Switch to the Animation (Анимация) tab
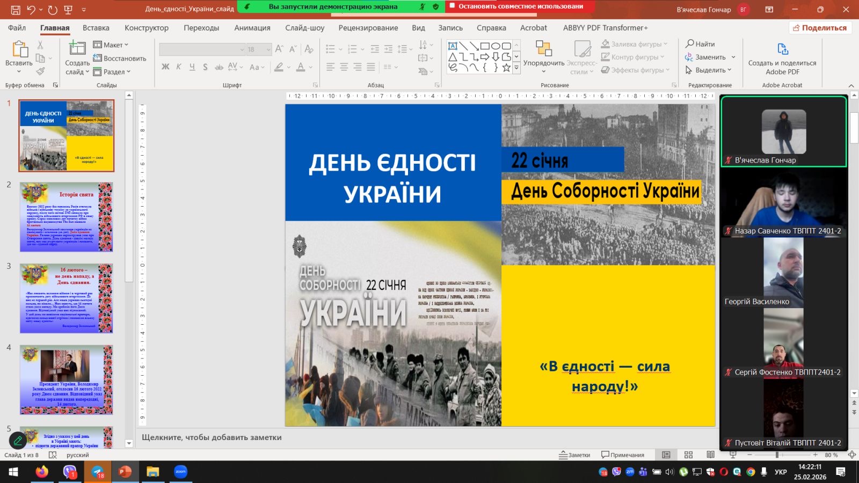Screen dimensions: 859x483 (252, 28)
